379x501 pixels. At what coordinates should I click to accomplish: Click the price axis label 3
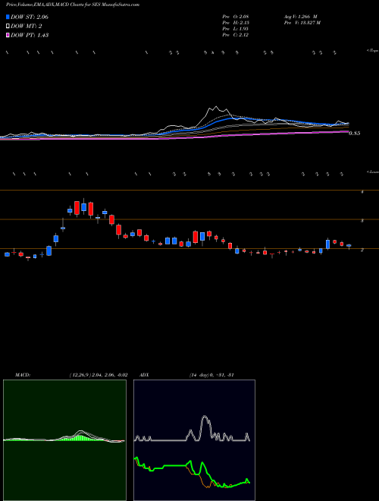click(x=362, y=221)
